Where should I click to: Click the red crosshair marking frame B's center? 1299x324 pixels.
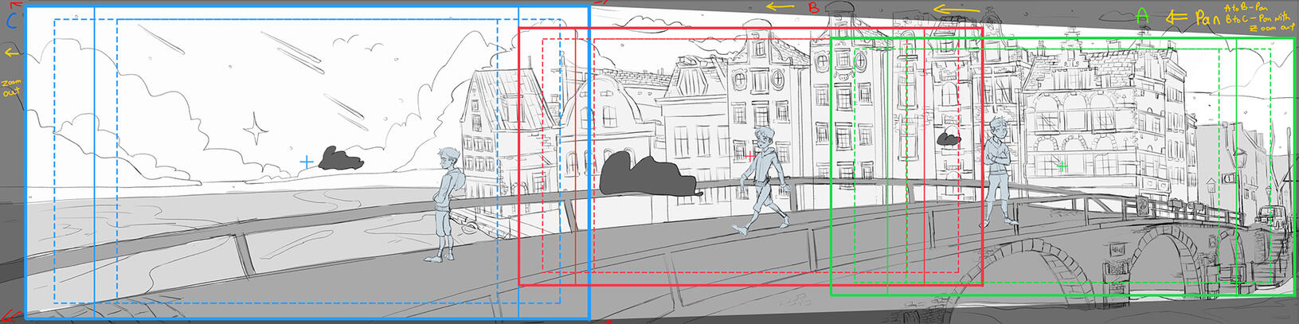click(x=750, y=157)
